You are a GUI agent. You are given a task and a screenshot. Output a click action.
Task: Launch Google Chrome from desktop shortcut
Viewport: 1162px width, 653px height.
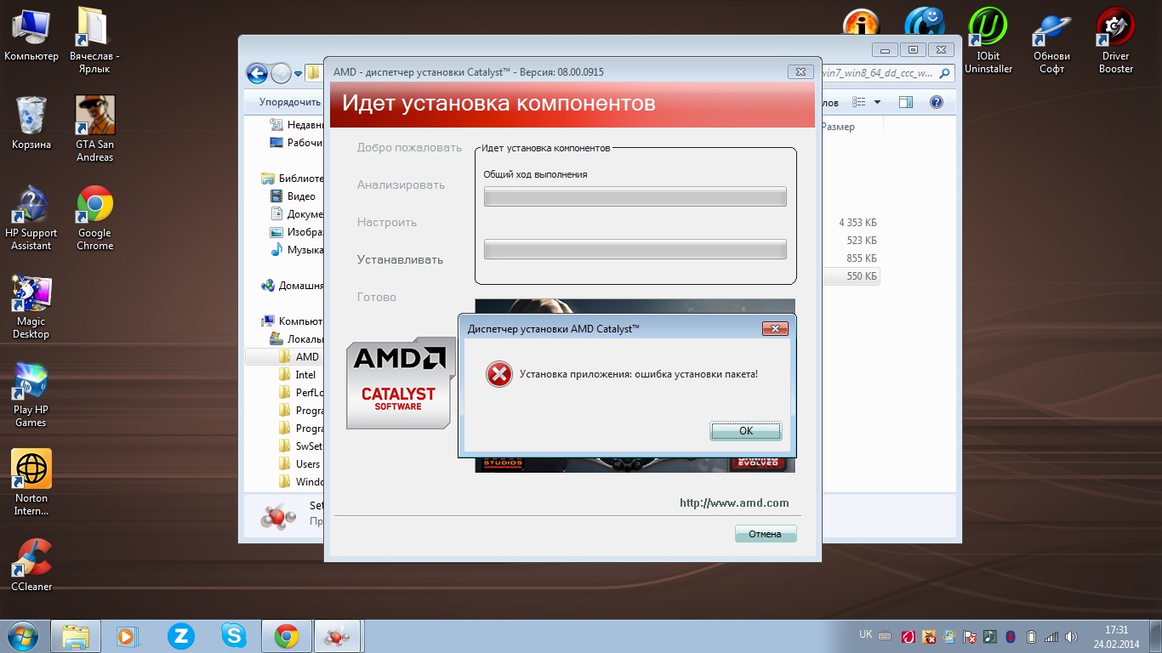[x=94, y=218]
